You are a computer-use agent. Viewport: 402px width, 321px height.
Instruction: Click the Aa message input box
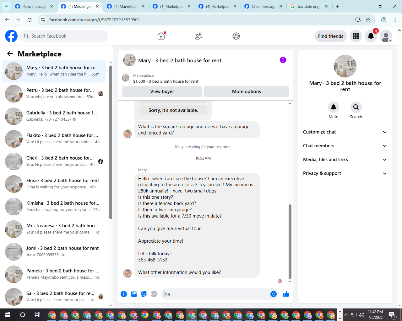(x=216, y=294)
